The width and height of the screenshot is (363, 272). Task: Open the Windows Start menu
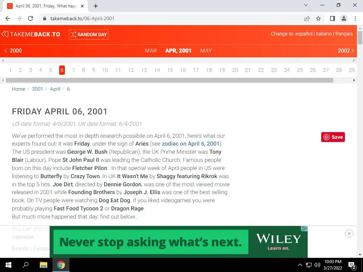pyautogui.click(x=9, y=265)
